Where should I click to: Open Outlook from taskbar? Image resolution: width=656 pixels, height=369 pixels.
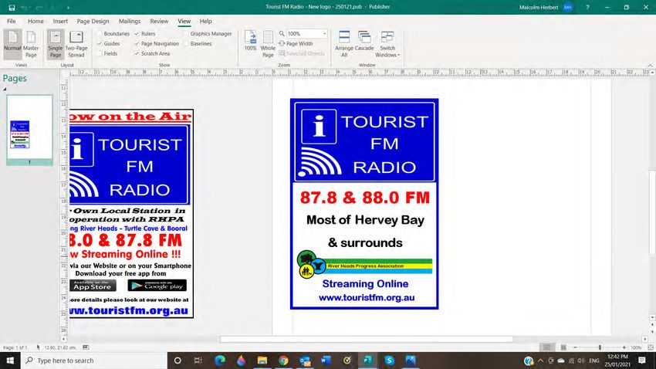(305, 361)
